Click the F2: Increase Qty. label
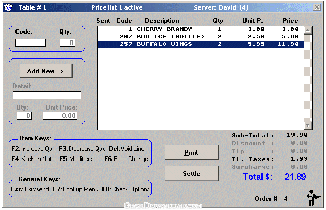 click(33, 149)
